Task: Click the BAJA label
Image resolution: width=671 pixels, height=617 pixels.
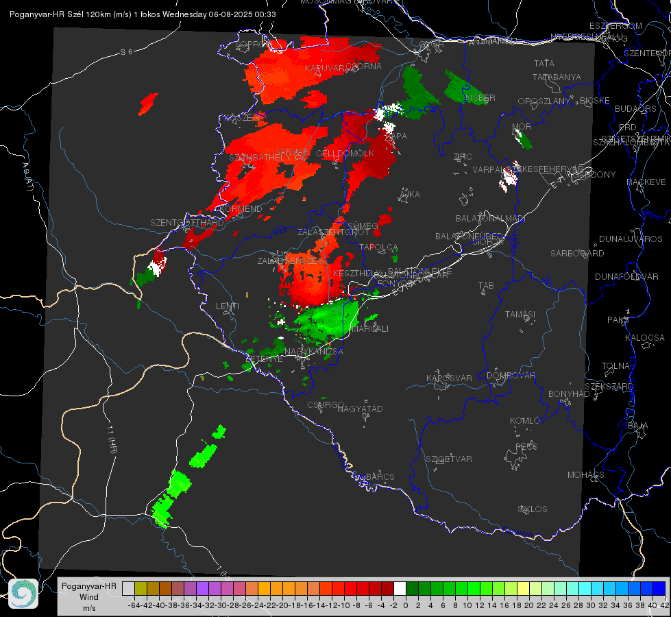Action: coord(637,425)
